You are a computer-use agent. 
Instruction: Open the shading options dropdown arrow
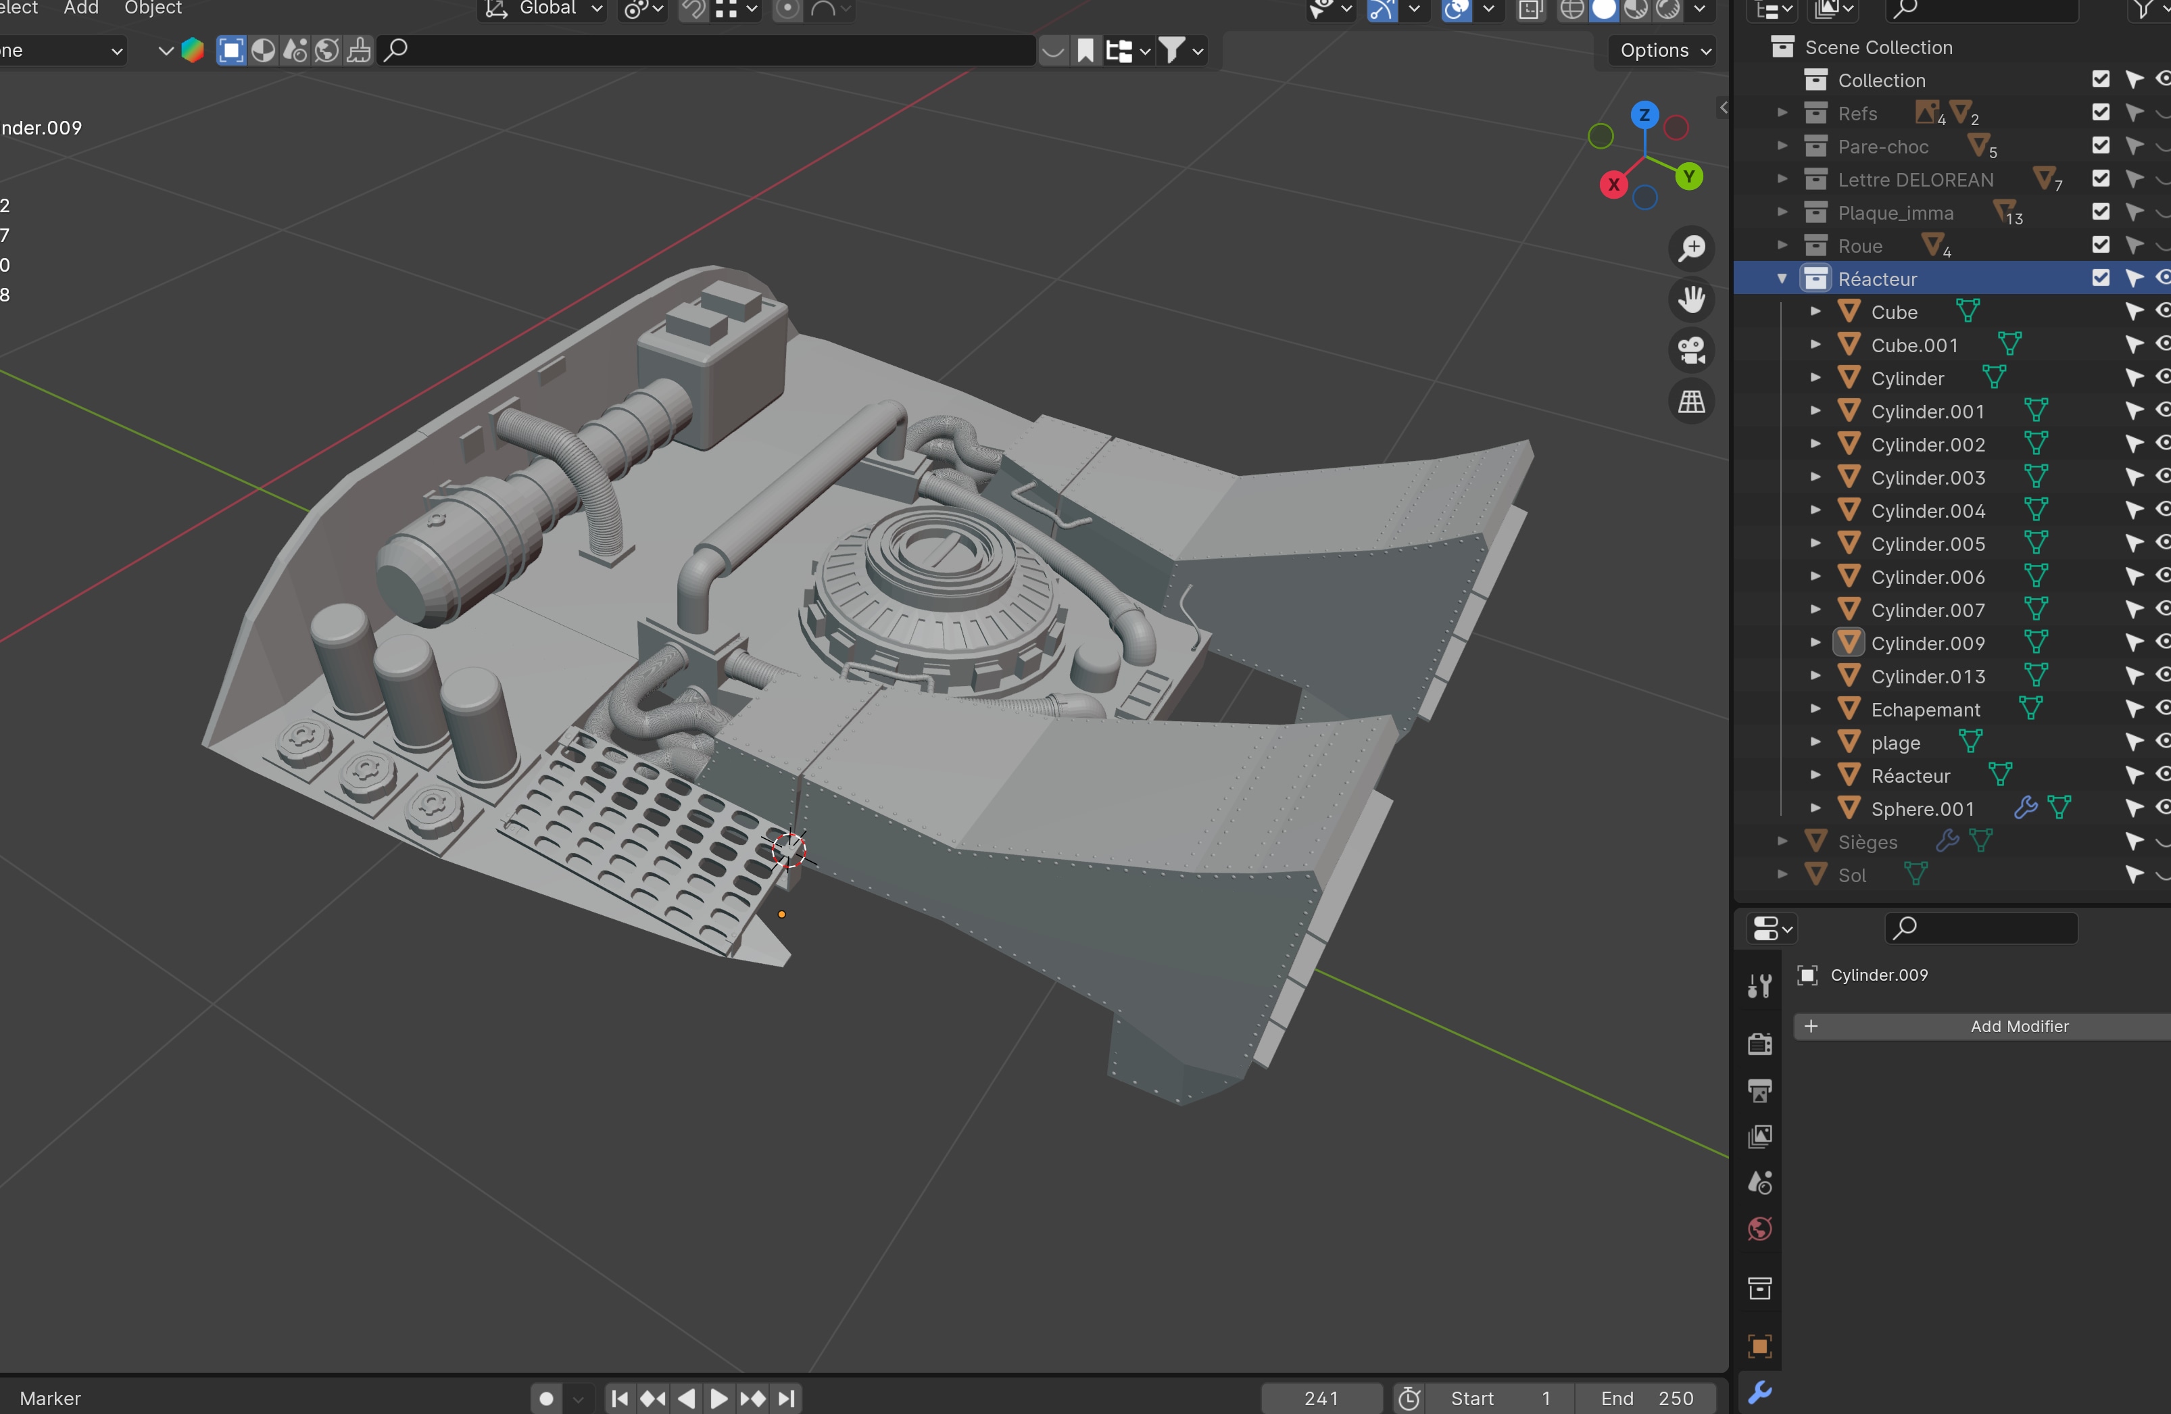tap(1699, 9)
